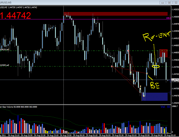Click the 1.44855 price axis label
The height and width of the screenshot is (137, 179).
(176, 53)
